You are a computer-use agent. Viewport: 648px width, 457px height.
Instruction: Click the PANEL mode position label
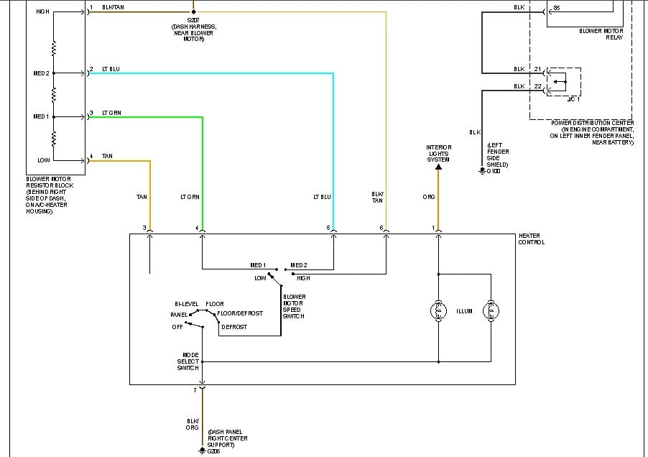tap(179, 315)
